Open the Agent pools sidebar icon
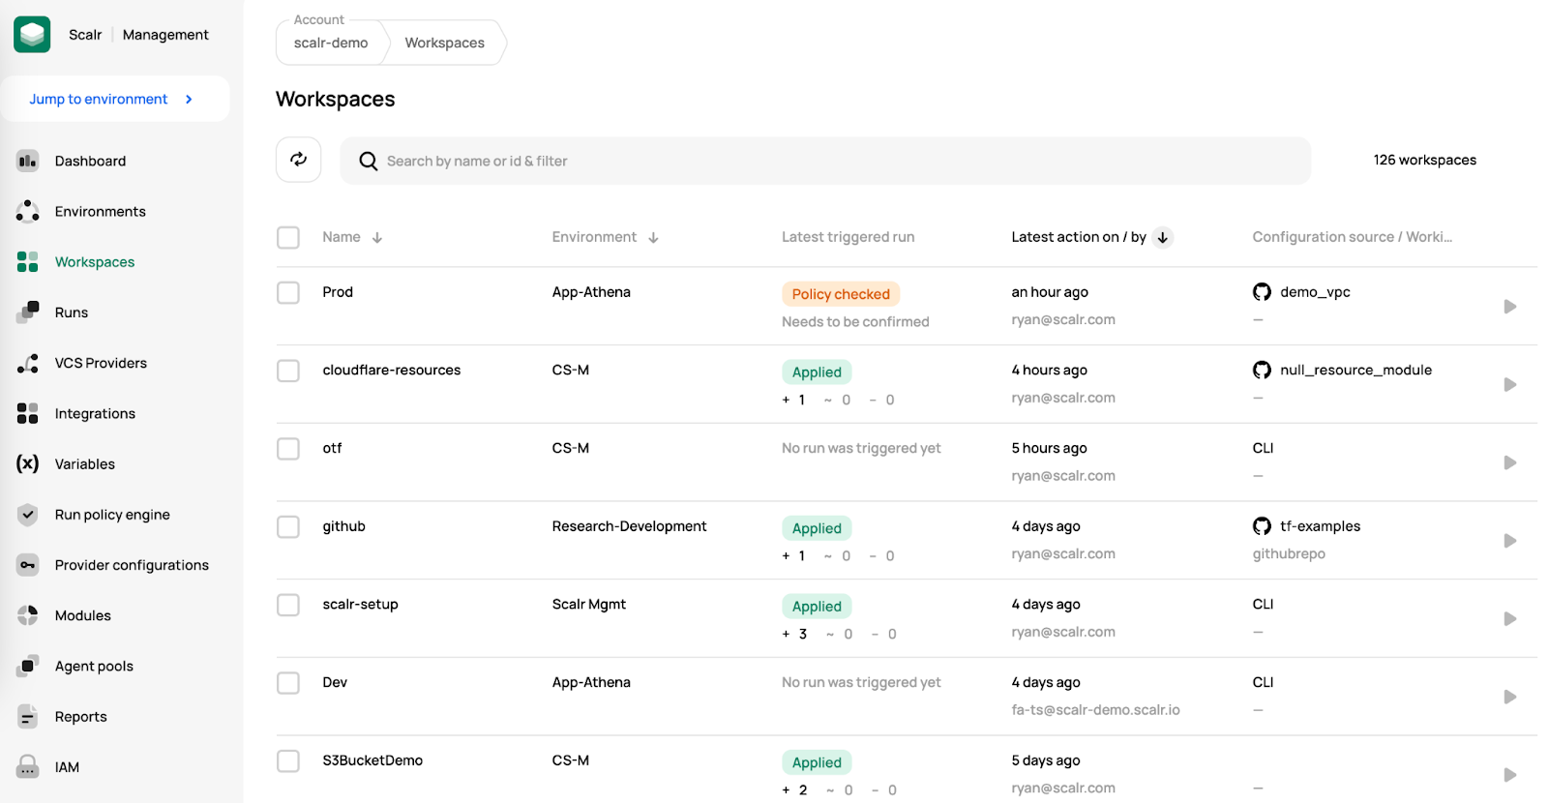This screenshot has height=804, width=1548. 27,666
